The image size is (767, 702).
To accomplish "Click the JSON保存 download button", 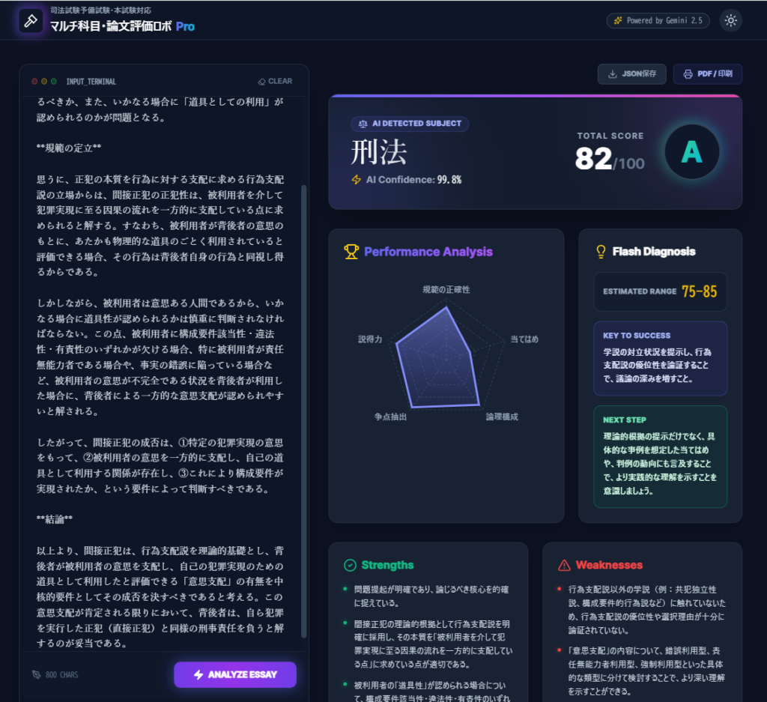I will (631, 74).
